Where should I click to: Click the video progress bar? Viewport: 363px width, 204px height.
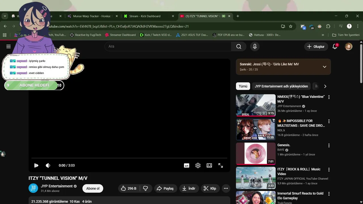pyautogui.click(x=129, y=158)
